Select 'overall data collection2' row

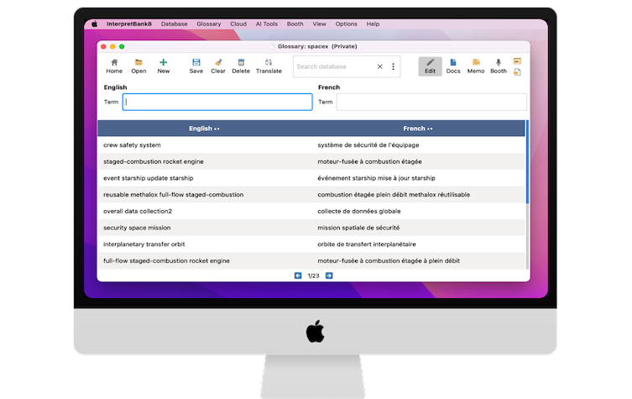(x=311, y=211)
